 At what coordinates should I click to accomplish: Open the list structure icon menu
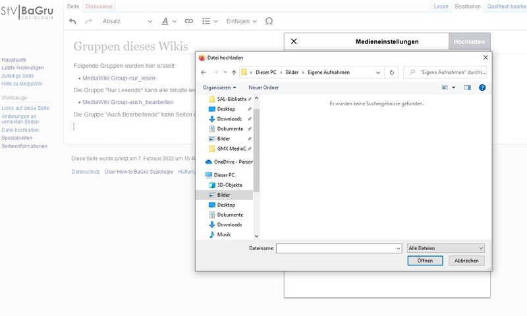pyautogui.click(x=209, y=21)
